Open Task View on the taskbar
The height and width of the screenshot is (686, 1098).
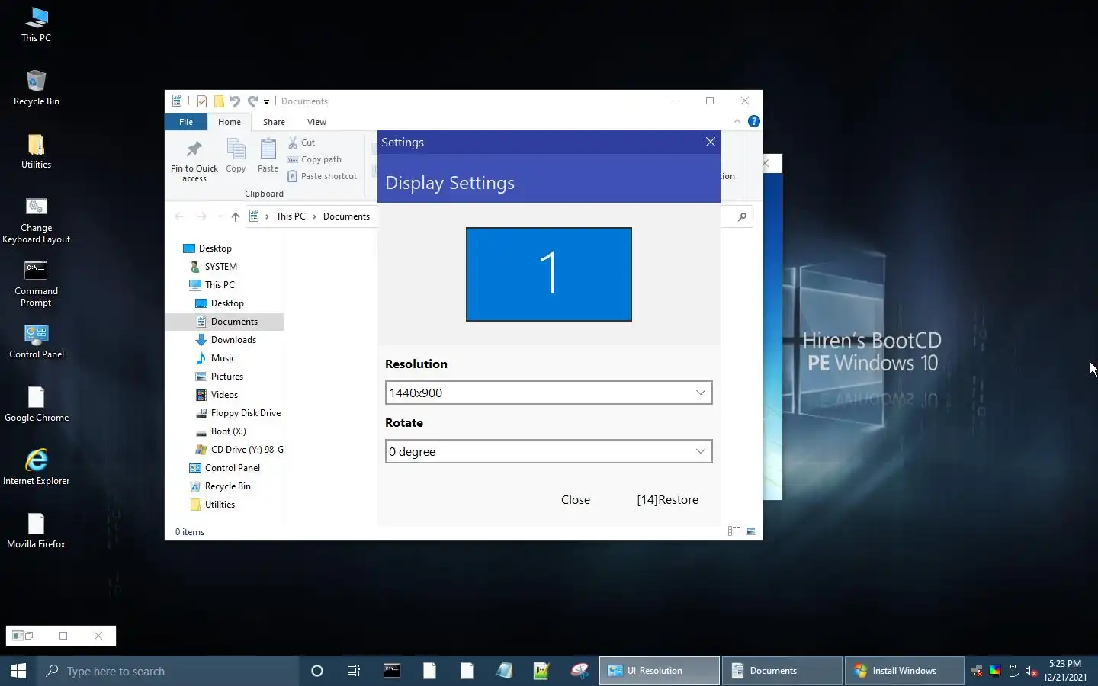click(x=354, y=671)
